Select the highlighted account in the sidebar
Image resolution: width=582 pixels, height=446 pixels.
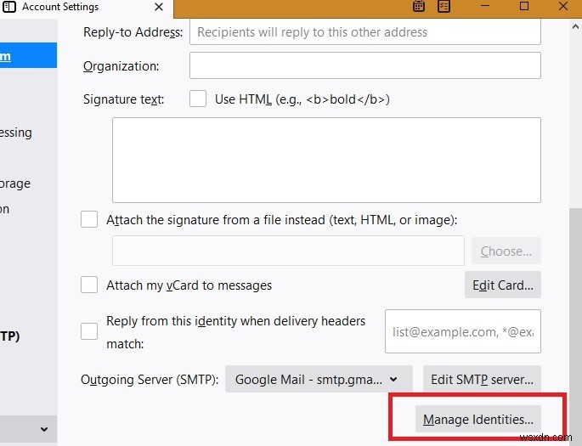(28, 56)
